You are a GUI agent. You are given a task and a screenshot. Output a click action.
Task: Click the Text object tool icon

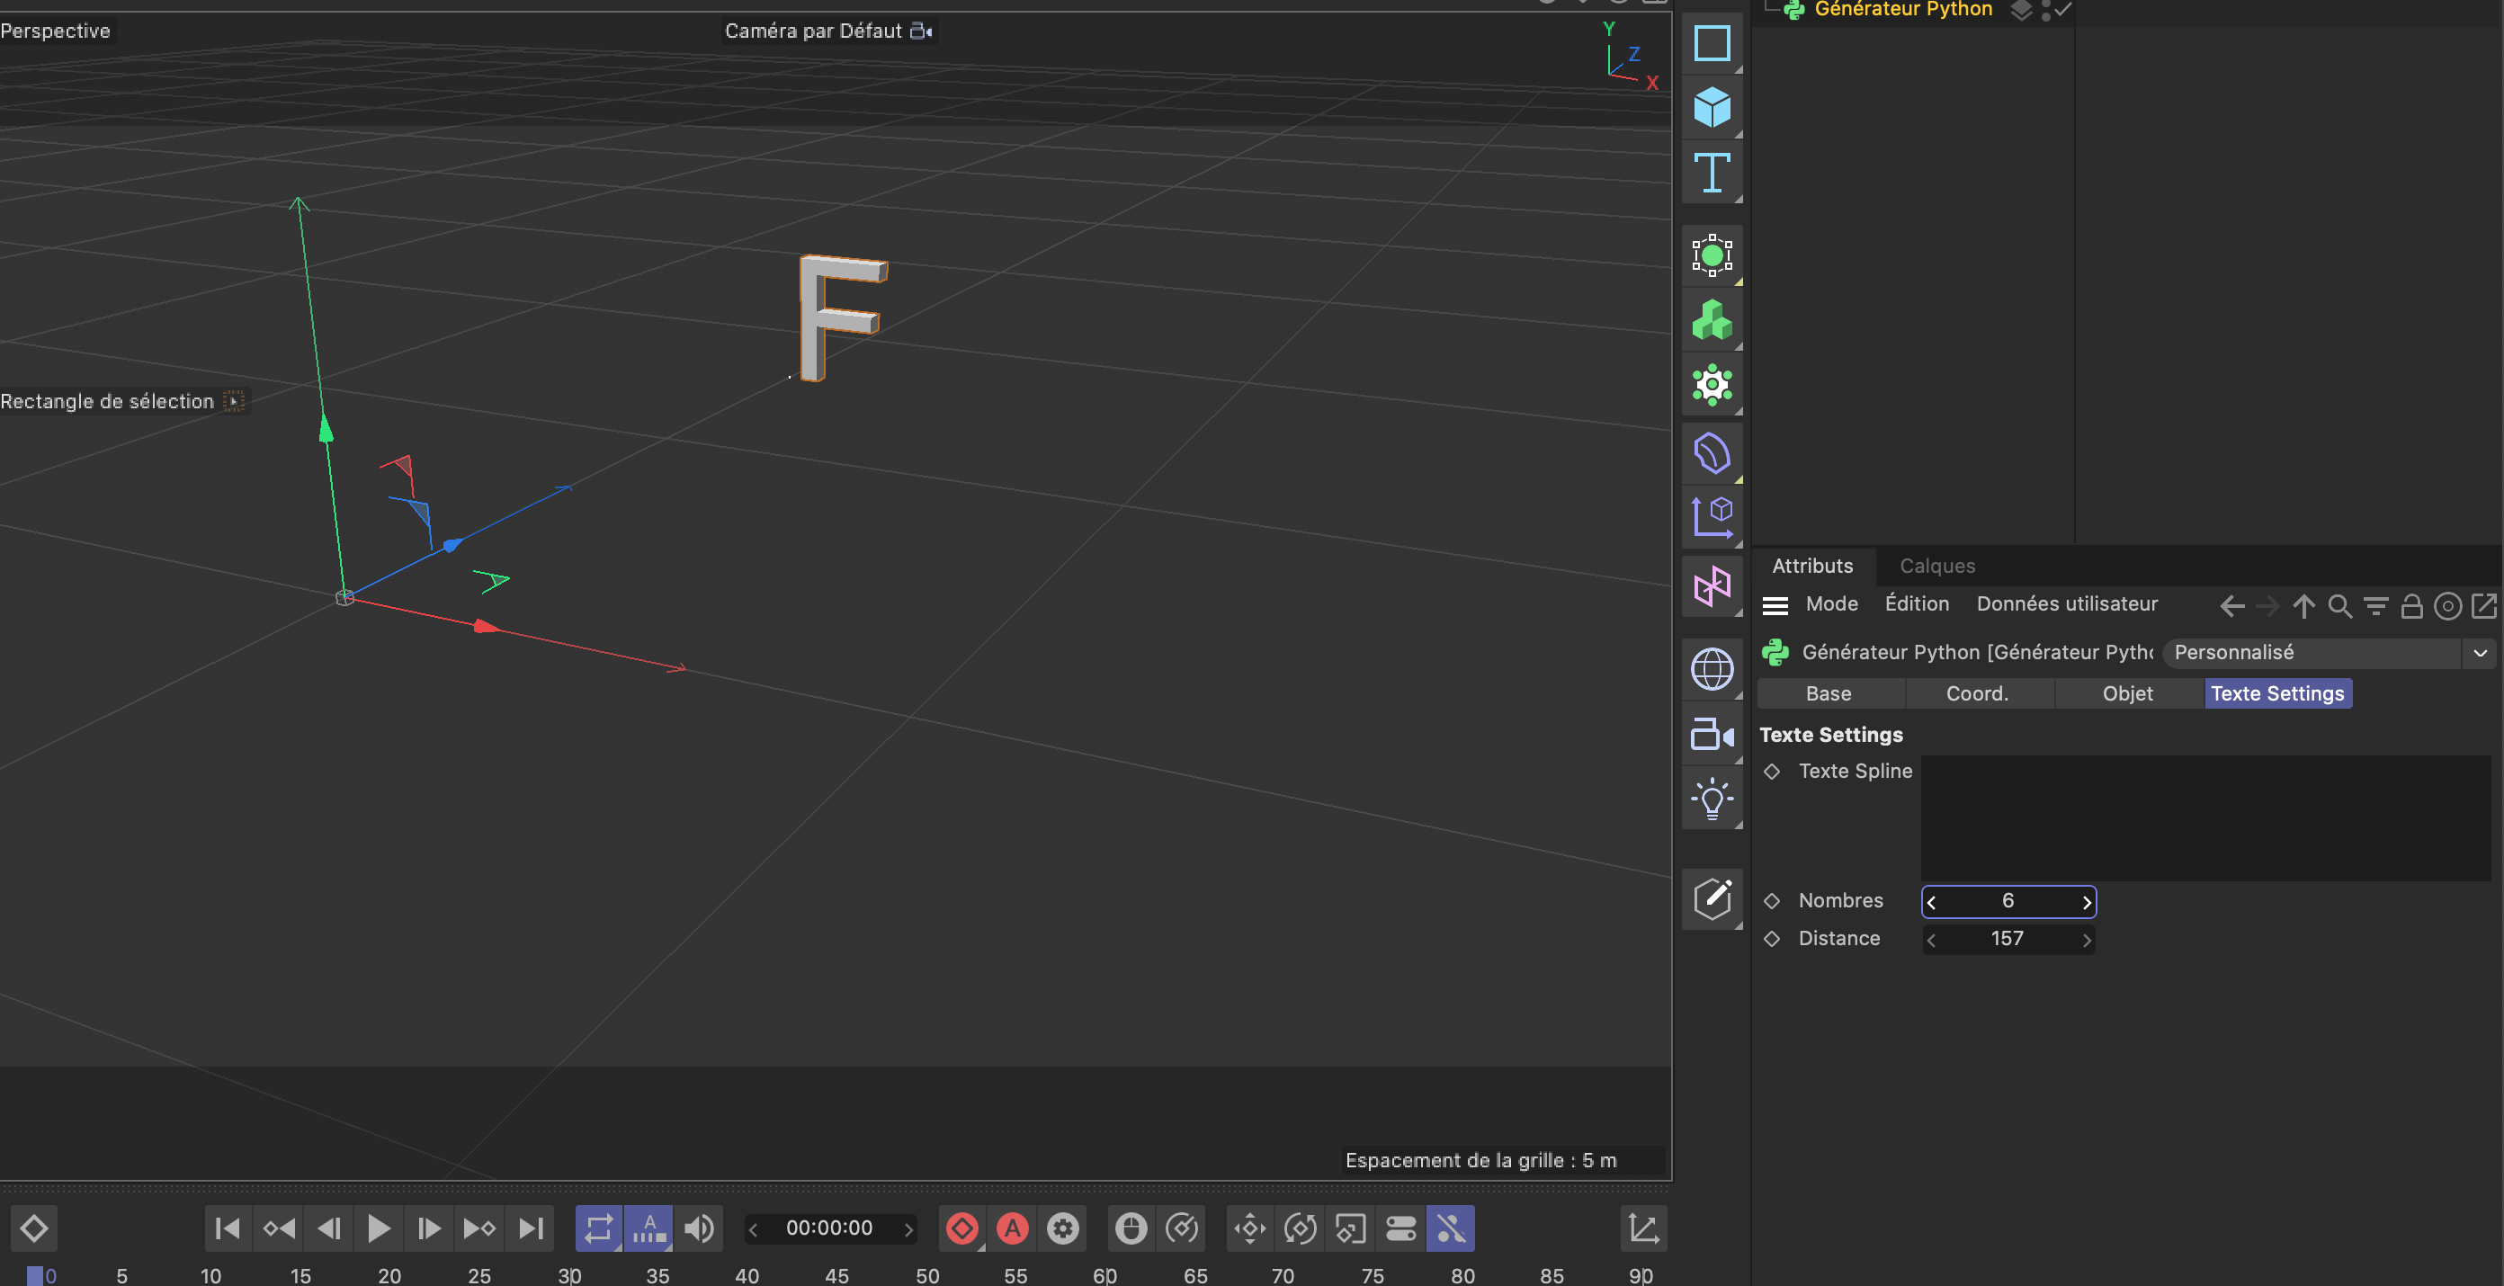pyautogui.click(x=1711, y=173)
